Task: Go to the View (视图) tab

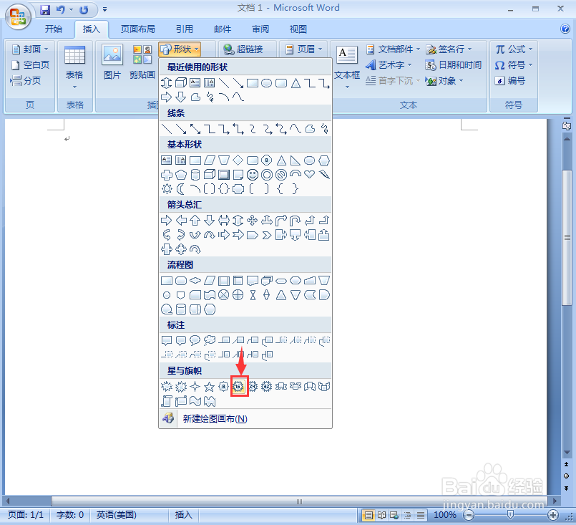Action: click(x=298, y=29)
